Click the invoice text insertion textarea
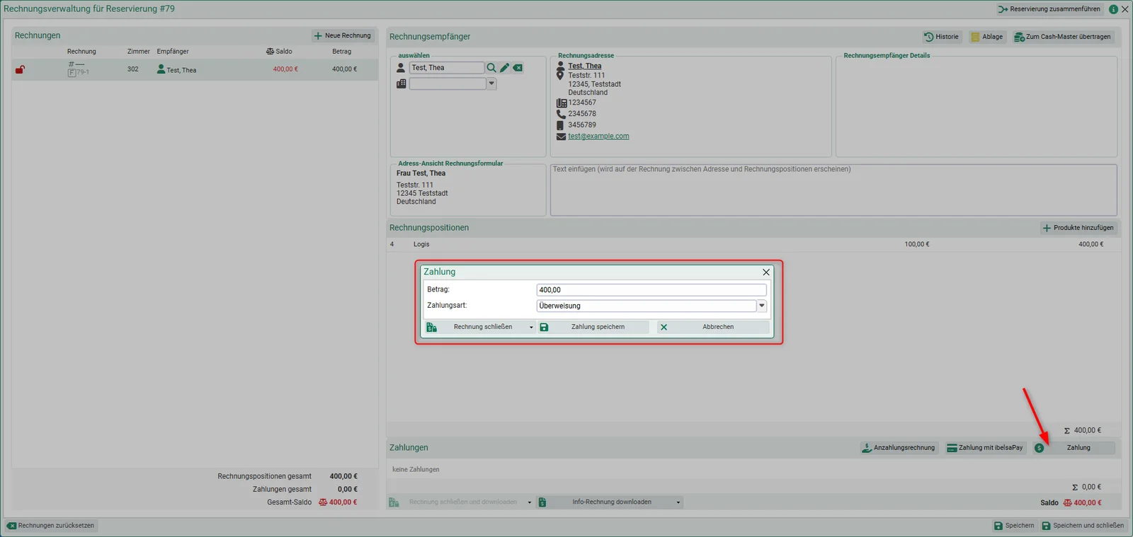The width and height of the screenshot is (1133, 537). pyautogui.click(x=833, y=190)
